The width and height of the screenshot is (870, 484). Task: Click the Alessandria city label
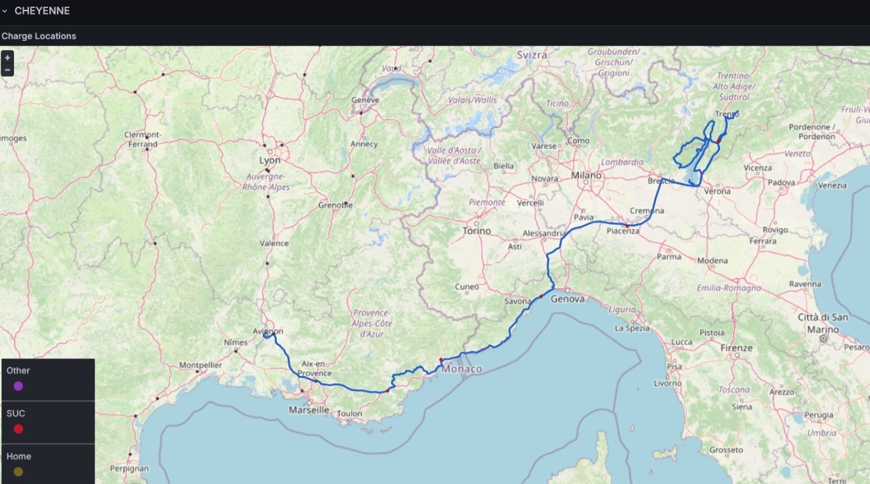[544, 233]
